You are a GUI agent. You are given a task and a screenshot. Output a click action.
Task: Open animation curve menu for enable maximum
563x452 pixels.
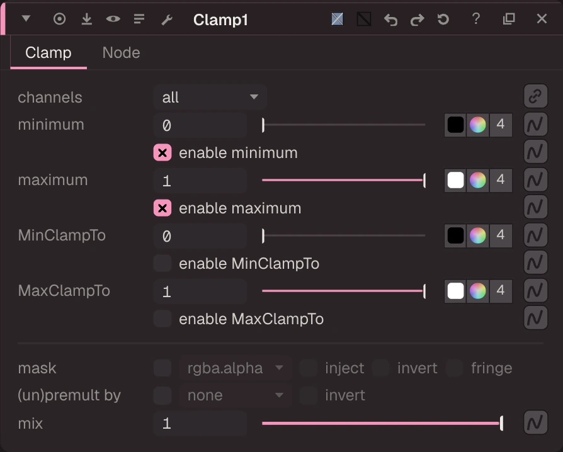[x=535, y=206]
